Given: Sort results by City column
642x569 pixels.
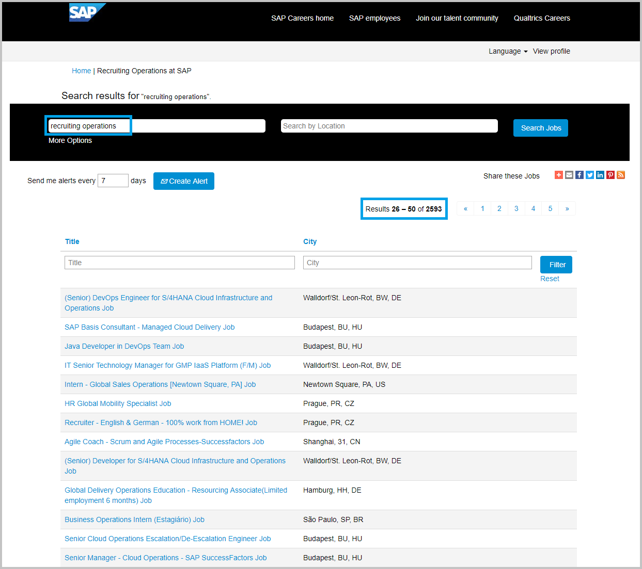Looking at the screenshot, I should pos(310,241).
